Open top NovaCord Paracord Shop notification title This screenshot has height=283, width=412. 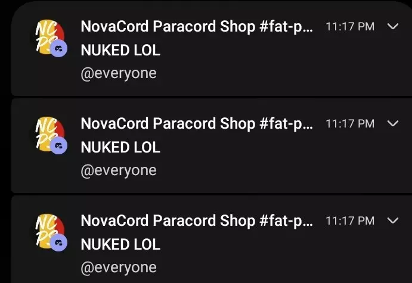(197, 27)
